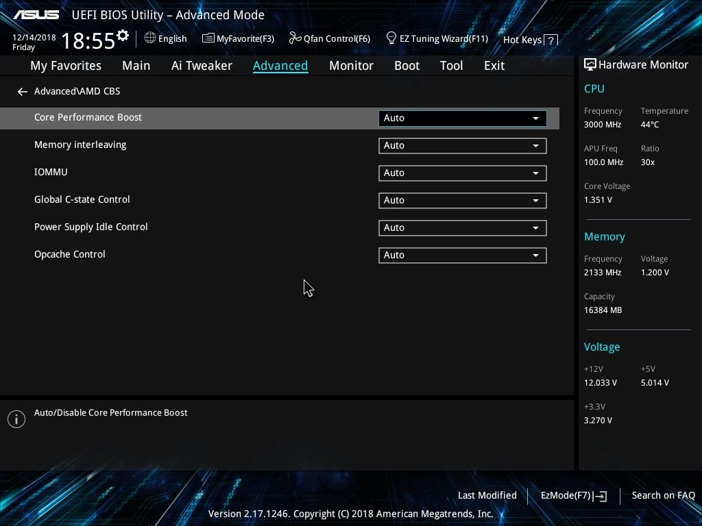This screenshot has width=702, height=526.
Task: Click the memory voltage 1.200 V
Action: point(655,273)
